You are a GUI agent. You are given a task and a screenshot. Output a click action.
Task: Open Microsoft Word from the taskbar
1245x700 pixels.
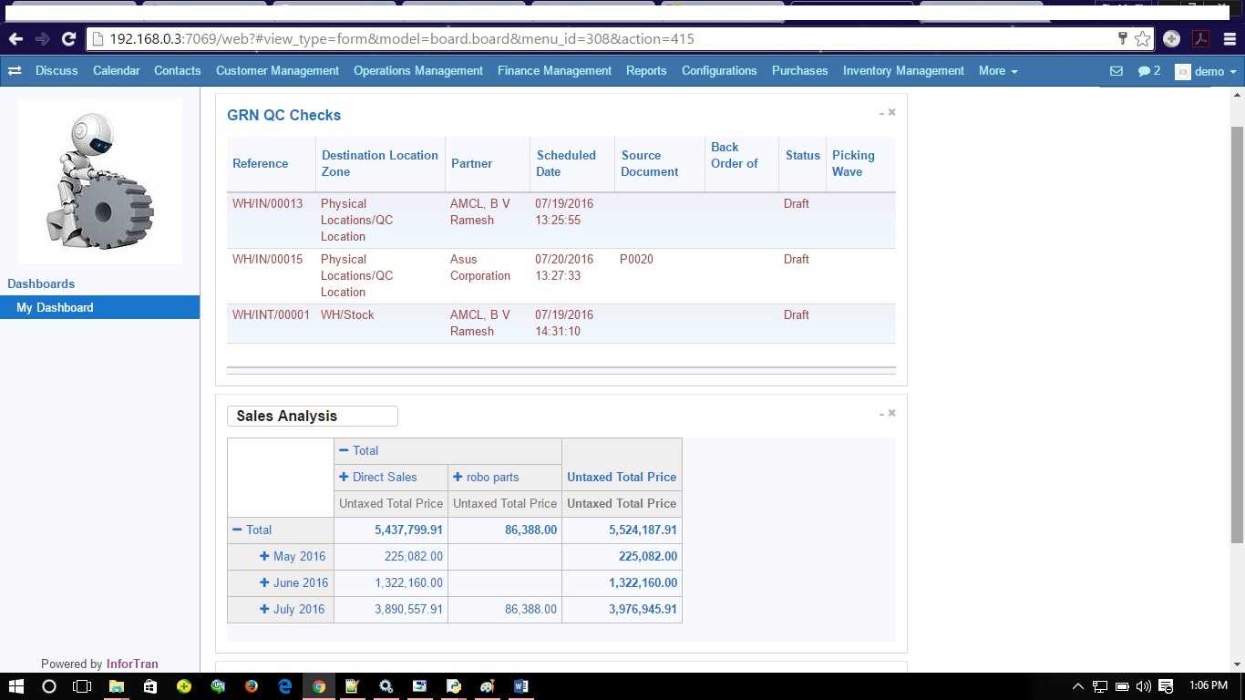click(x=520, y=686)
